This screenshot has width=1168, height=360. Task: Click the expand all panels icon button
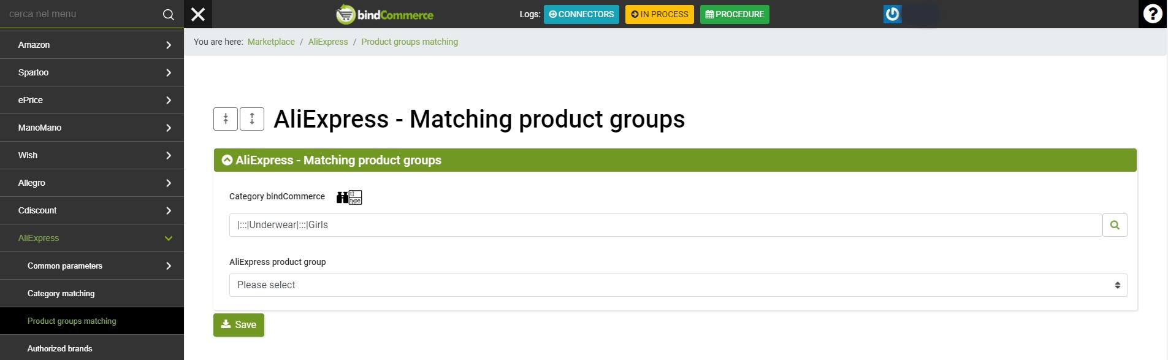(252, 119)
